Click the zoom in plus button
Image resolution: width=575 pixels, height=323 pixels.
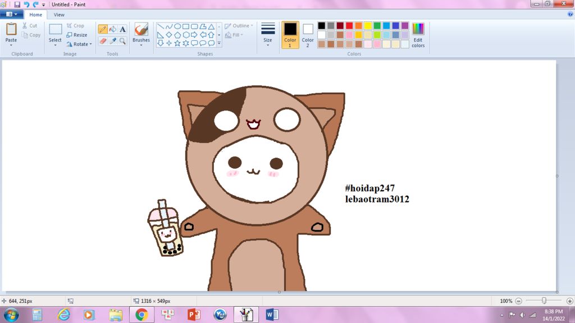[x=569, y=301]
